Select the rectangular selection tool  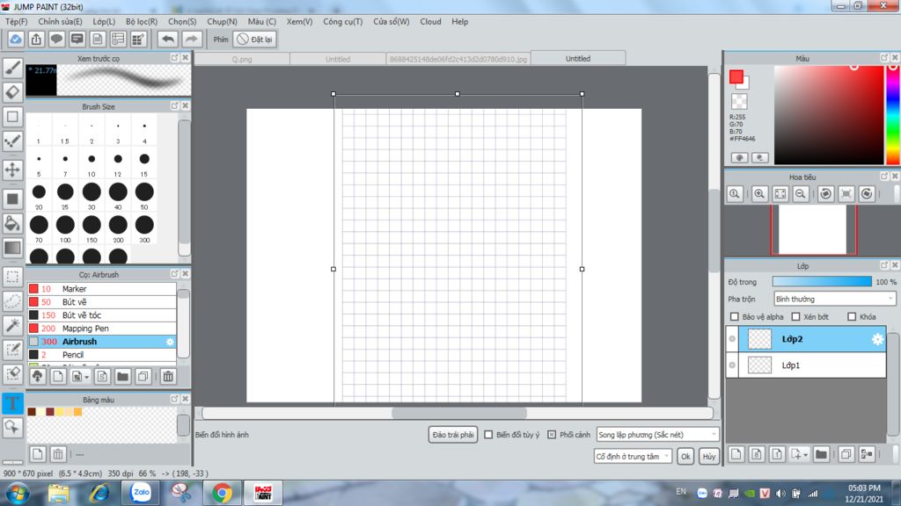tap(12, 277)
